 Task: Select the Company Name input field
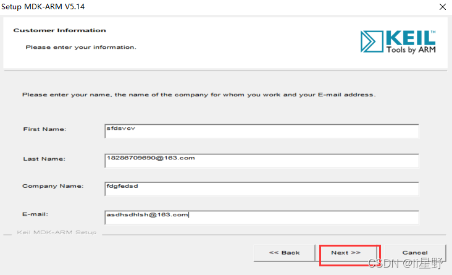[262, 187]
